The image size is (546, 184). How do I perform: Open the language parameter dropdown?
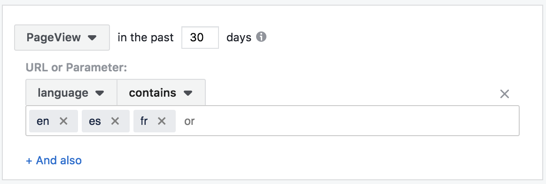tap(71, 92)
